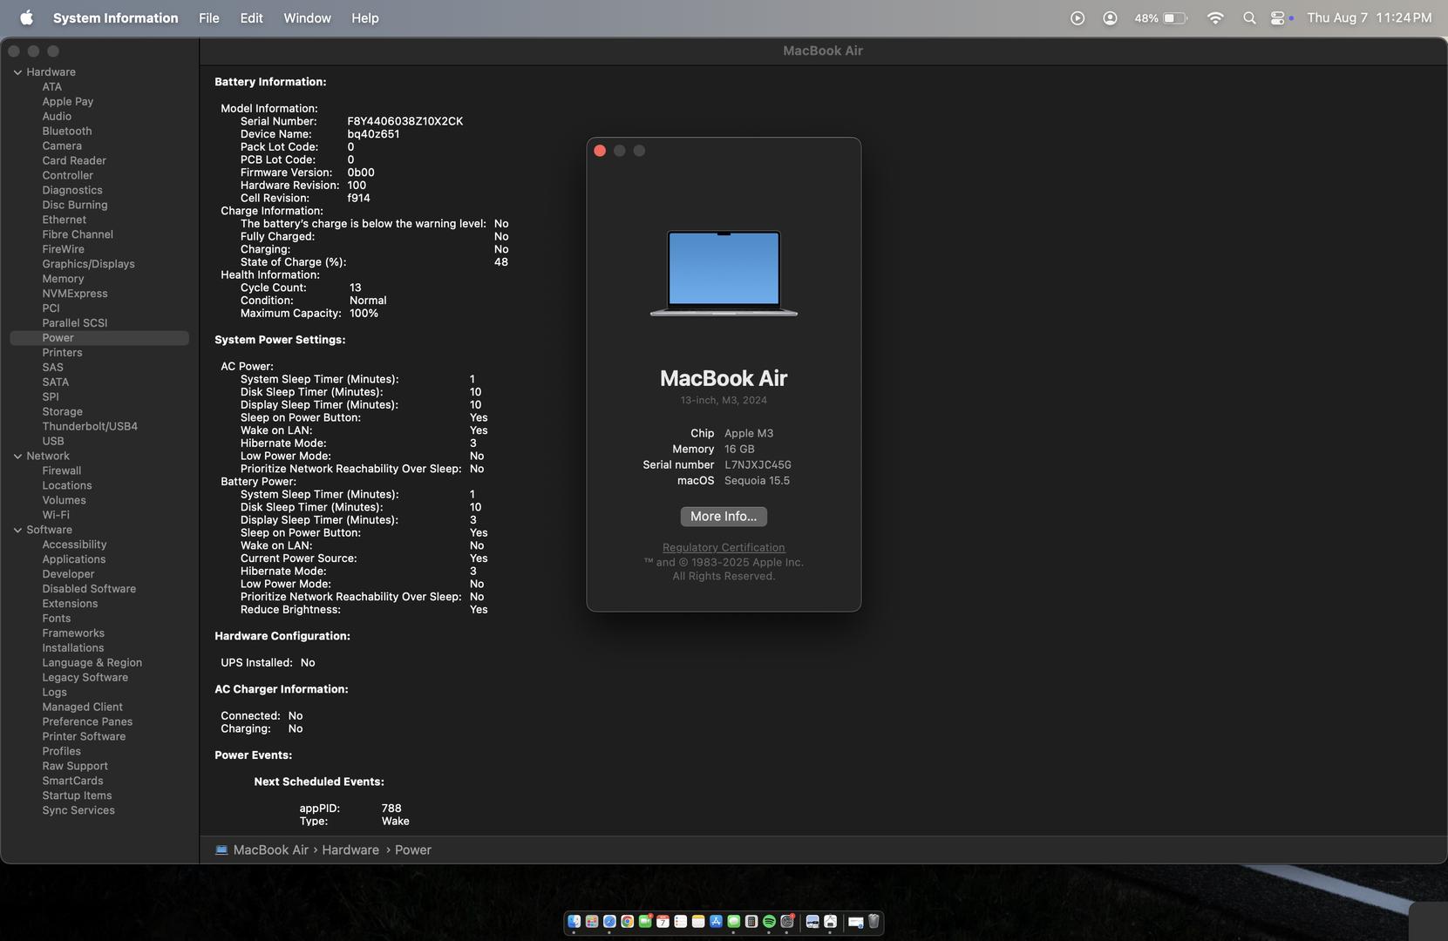The height and width of the screenshot is (941, 1448).
Task: Close the About This Mac window
Action: coord(600,151)
